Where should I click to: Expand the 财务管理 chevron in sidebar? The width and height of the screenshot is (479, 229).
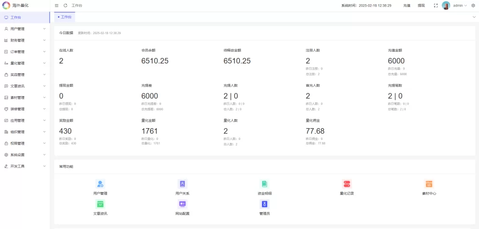44,40
